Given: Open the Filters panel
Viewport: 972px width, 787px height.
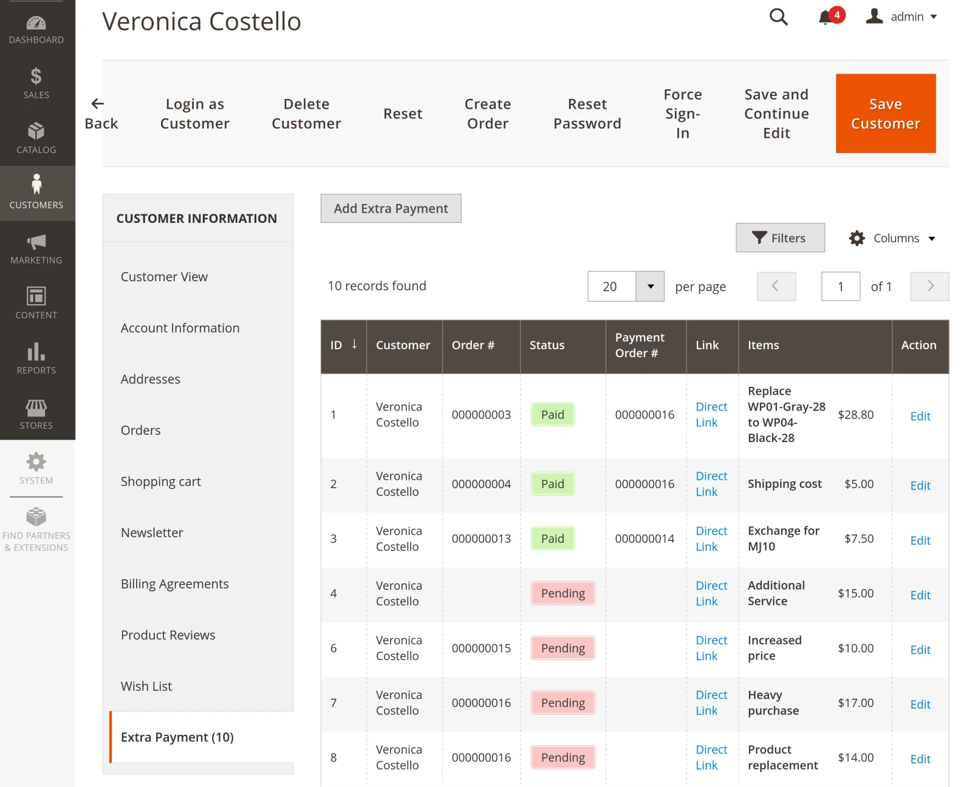Looking at the screenshot, I should (x=780, y=238).
